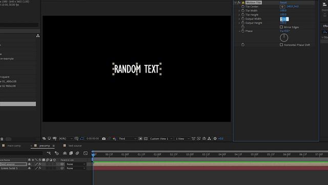Click the Tile Height value
Image resolution: width=328 pixels, height=185 pixels.
pyautogui.click(x=283, y=15)
